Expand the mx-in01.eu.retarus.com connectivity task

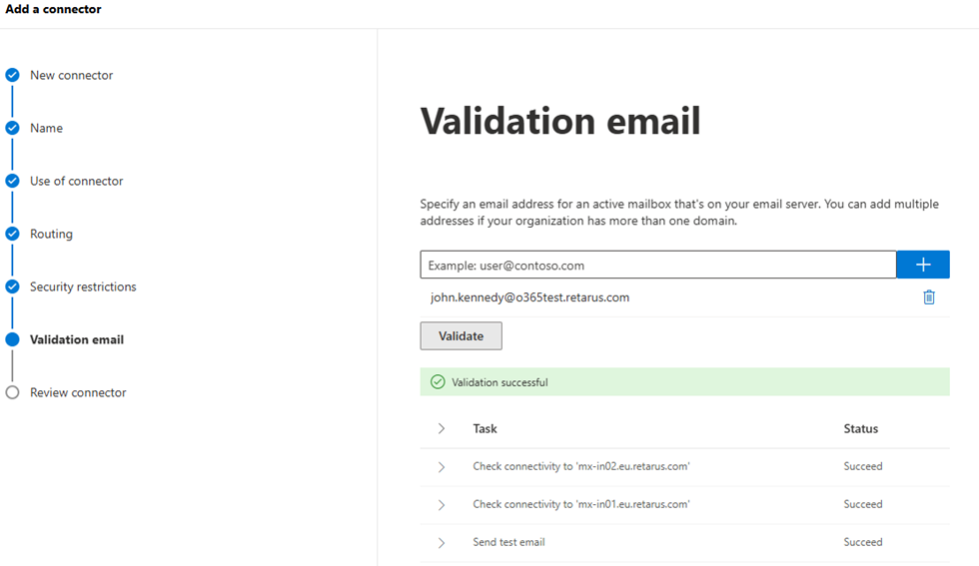[442, 504]
